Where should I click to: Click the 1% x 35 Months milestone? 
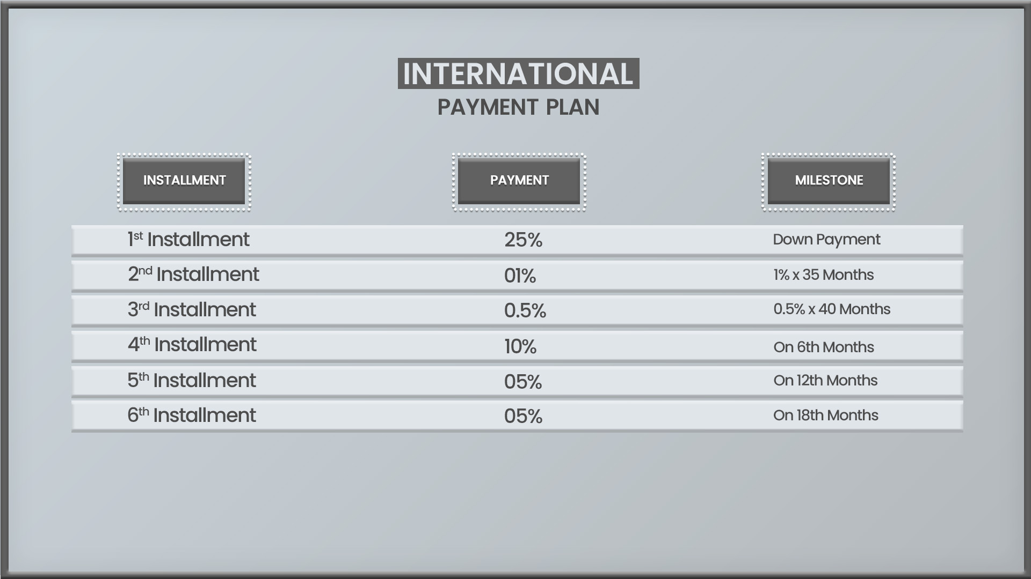pyautogui.click(x=823, y=274)
